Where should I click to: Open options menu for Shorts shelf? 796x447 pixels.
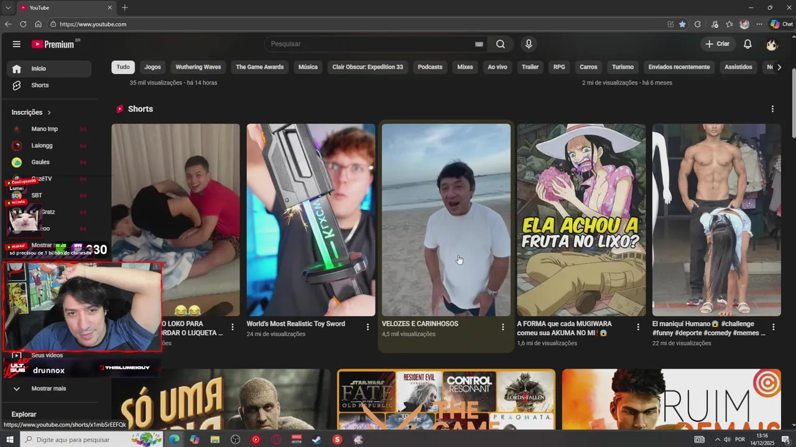click(772, 109)
